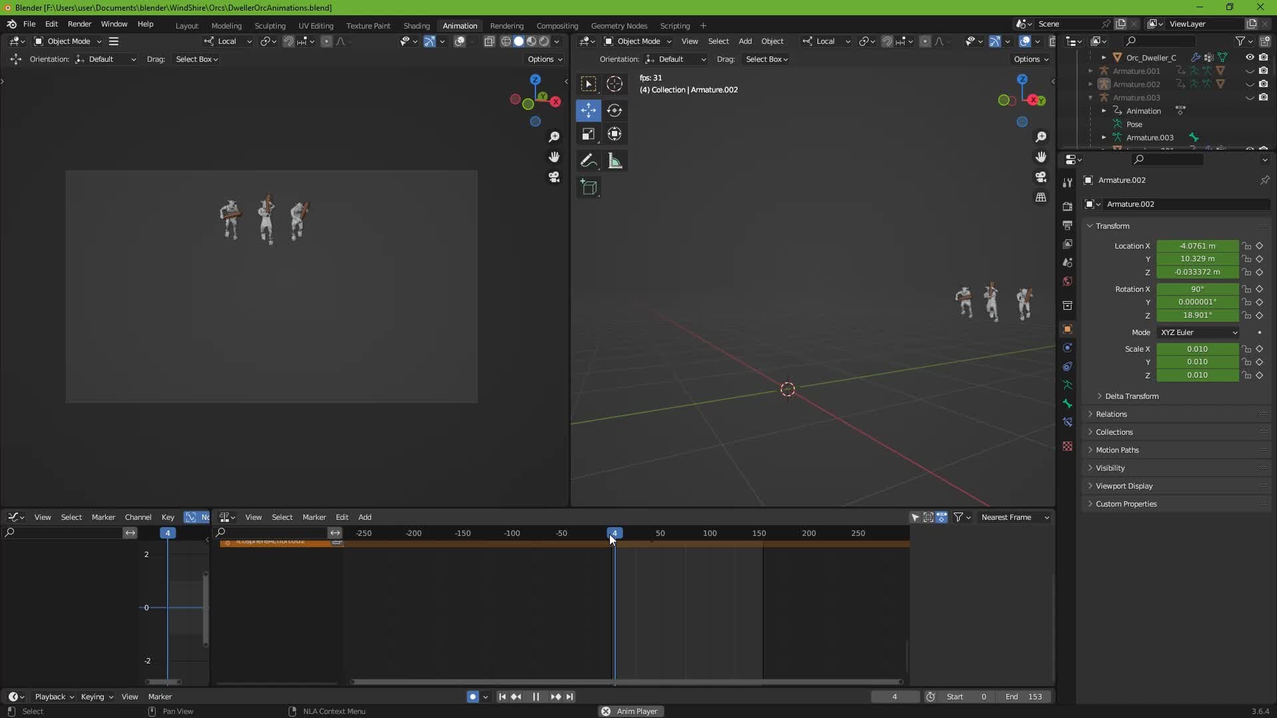
Task: Expand the Armature.001 outliner item
Action: [x=1091, y=70]
